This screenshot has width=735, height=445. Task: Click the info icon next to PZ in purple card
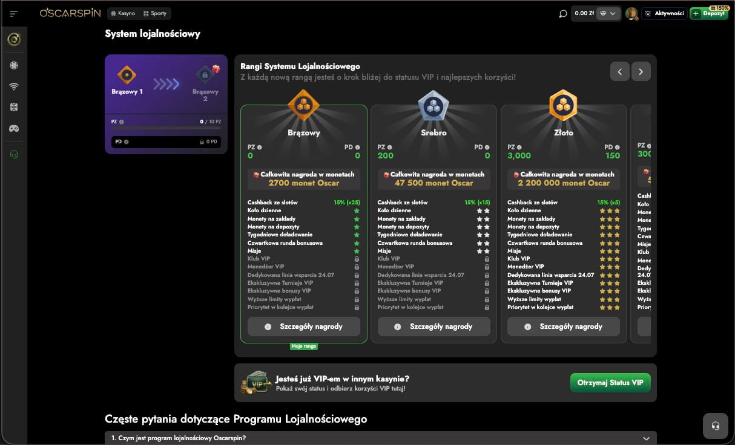122,122
